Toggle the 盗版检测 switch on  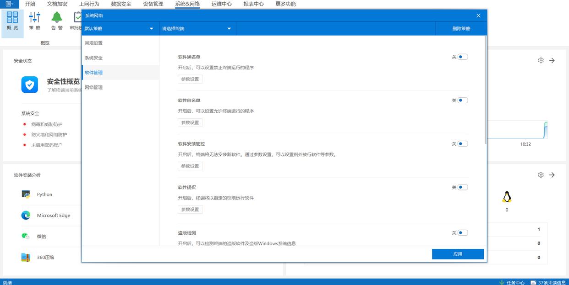pos(462,233)
